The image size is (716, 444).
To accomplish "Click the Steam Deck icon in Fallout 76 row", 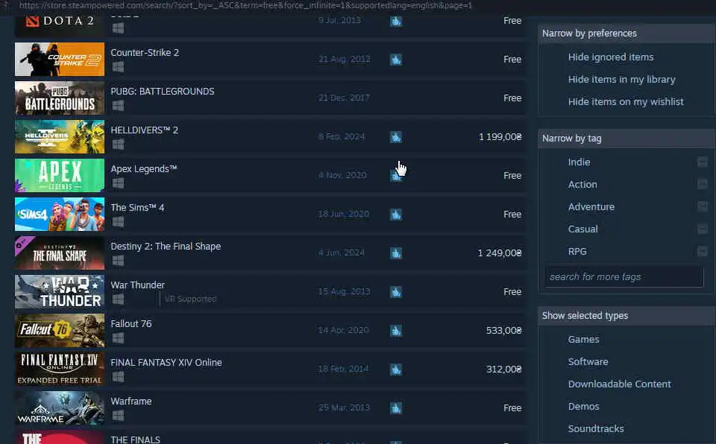I will [396, 331].
